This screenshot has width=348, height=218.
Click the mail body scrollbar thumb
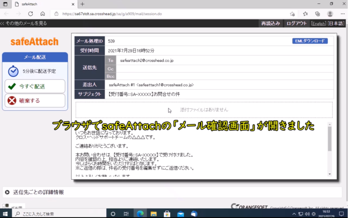point(329,139)
